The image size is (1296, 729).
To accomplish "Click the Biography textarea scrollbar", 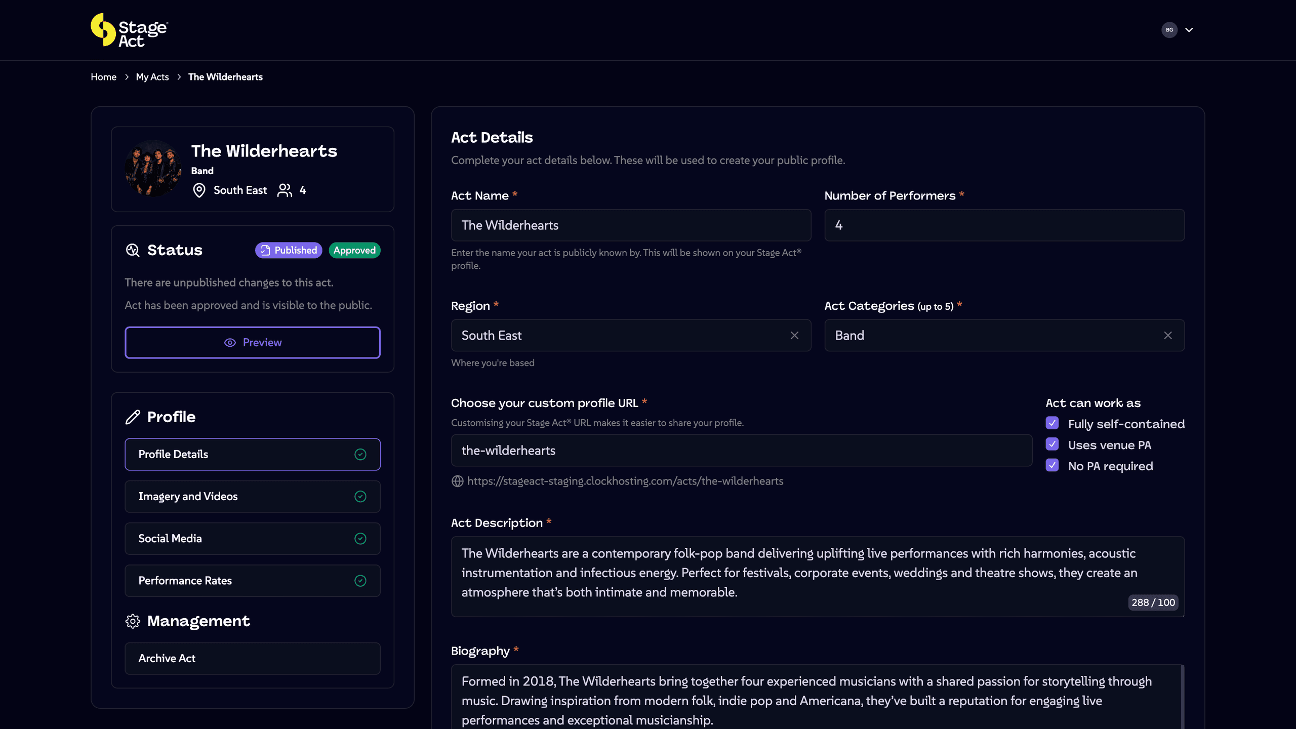I will 1183,697.
